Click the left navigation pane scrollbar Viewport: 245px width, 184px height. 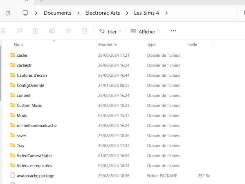coord(0,73)
